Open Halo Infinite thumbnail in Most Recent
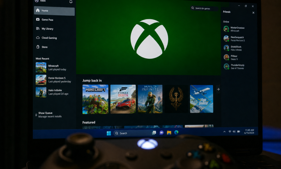Screen dimensions: 281x169 pos(41,92)
